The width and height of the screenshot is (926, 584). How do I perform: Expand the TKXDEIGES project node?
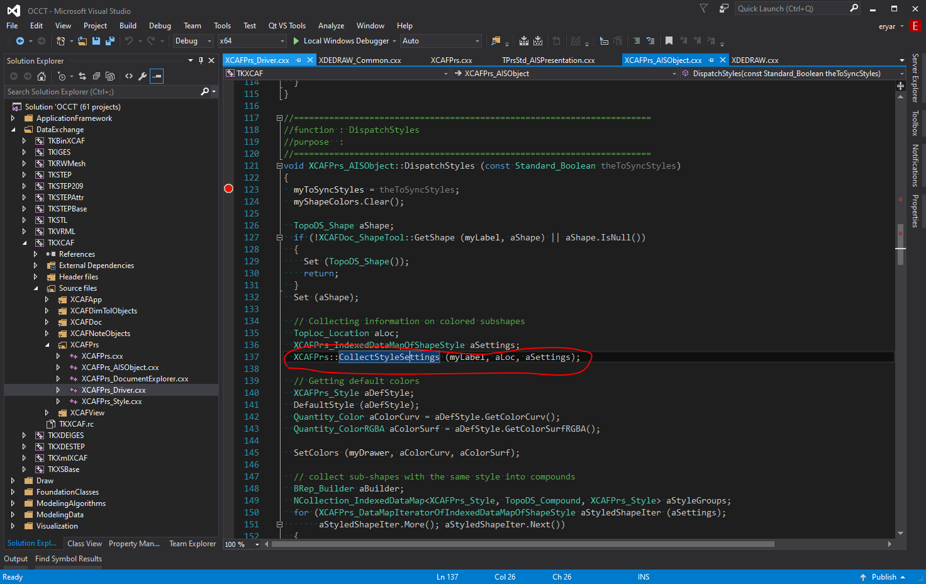click(x=23, y=435)
